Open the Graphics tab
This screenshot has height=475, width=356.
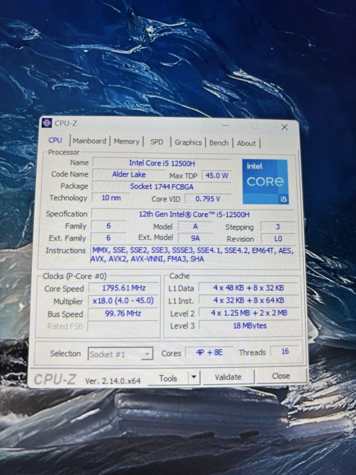(x=188, y=142)
